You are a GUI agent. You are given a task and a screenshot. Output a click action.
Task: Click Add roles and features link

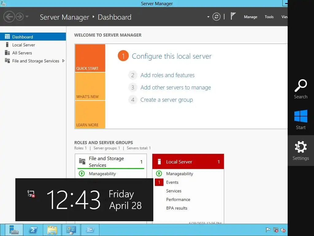tap(167, 75)
